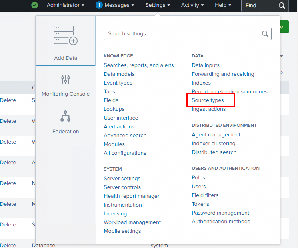298x248 pixels.
Task: Open Indexer clustering
Action: [x=214, y=144]
